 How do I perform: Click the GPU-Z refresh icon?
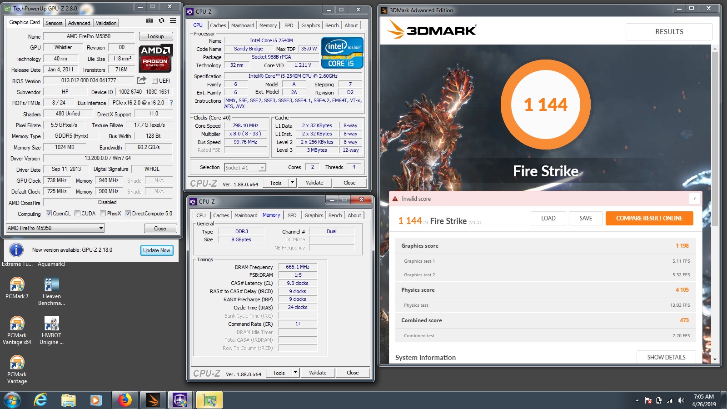click(161, 20)
